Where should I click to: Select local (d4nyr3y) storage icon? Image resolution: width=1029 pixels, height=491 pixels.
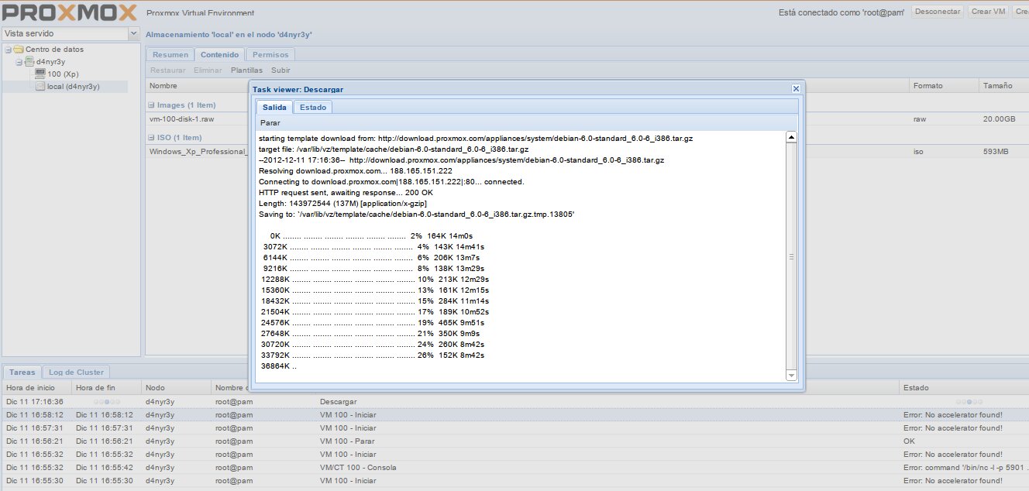40,87
